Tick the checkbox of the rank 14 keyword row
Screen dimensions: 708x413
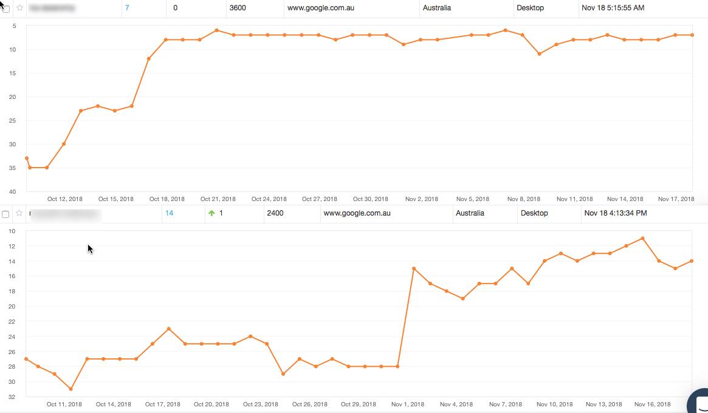[x=6, y=214]
